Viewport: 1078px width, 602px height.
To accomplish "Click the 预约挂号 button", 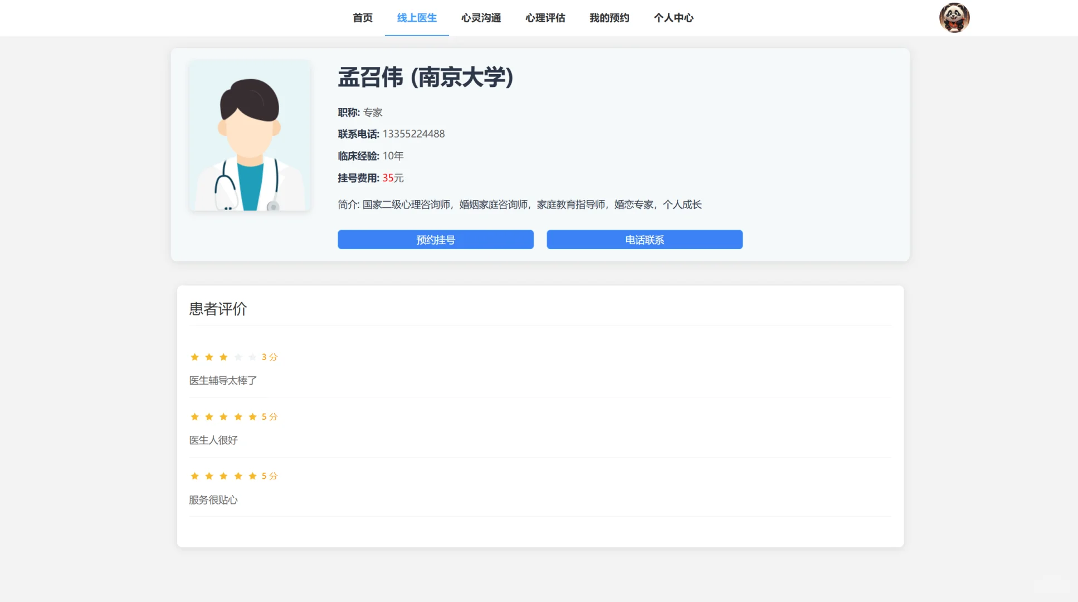I will click(435, 239).
